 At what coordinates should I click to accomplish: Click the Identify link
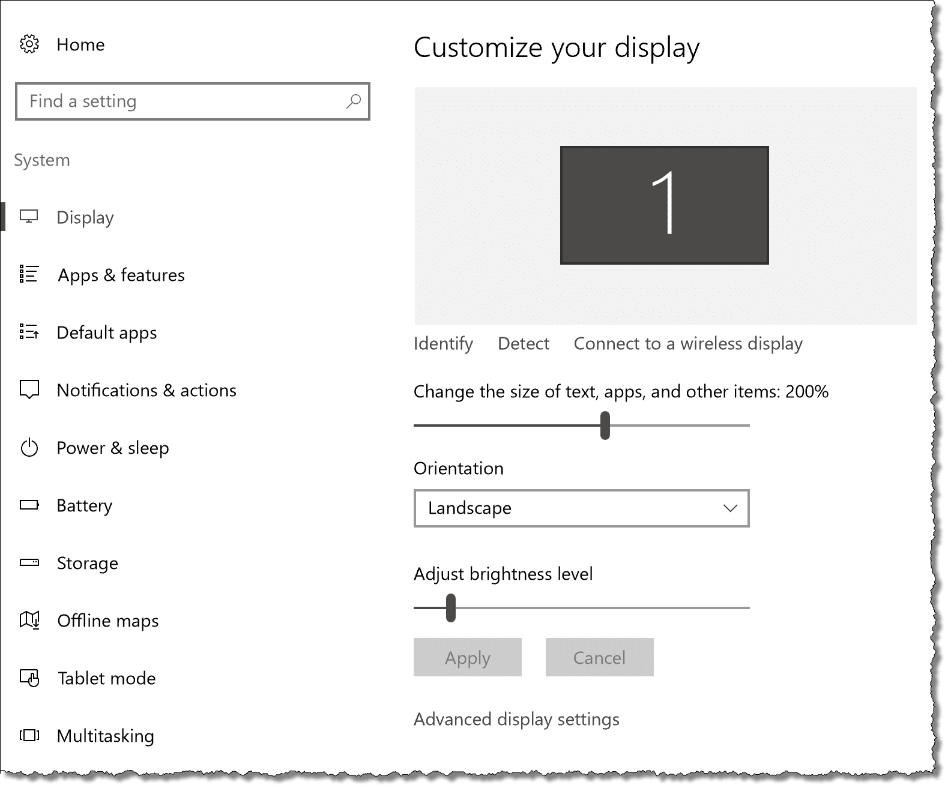(x=443, y=343)
